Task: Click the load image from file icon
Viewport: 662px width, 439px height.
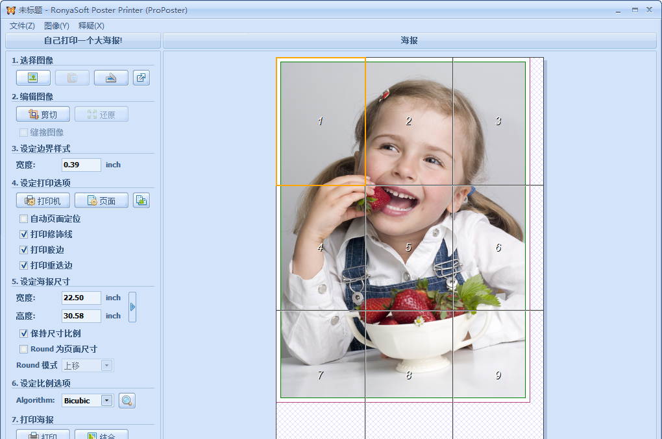Action: pyautogui.click(x=33, y=78)
